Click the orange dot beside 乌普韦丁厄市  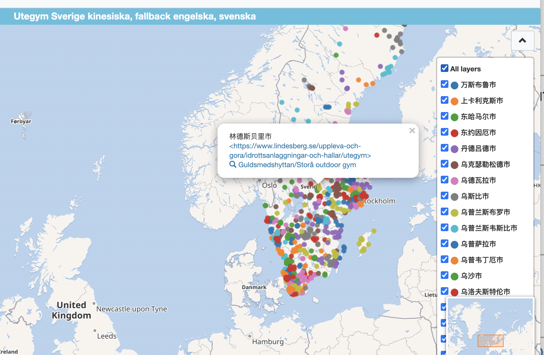point(454,260)
